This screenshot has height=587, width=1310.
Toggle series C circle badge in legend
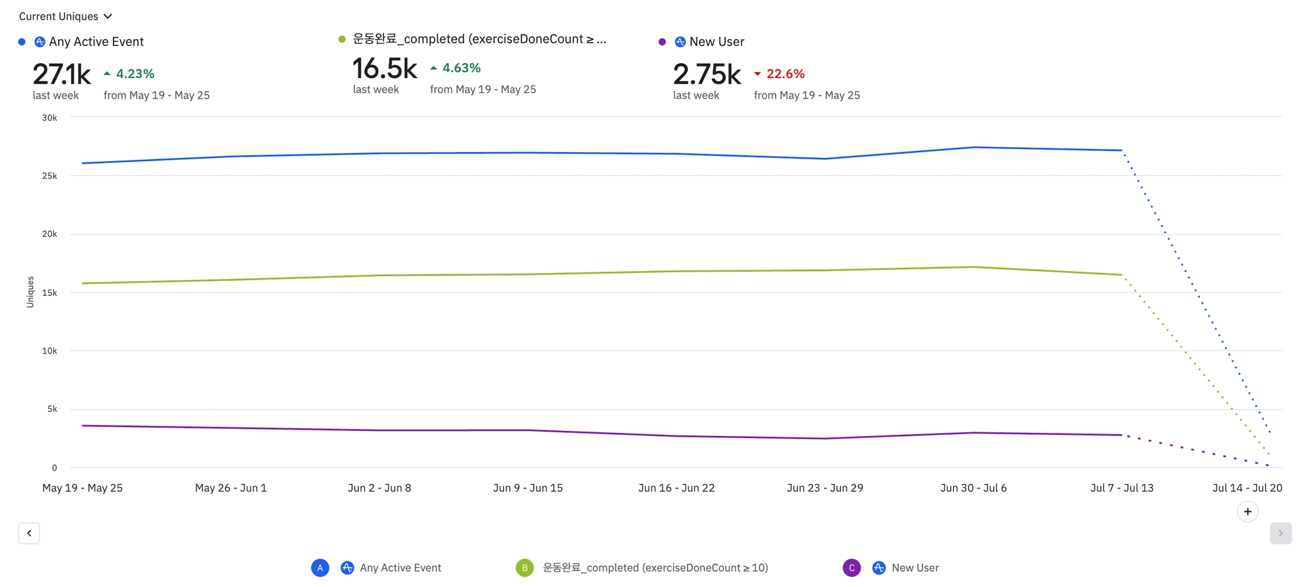851,567
